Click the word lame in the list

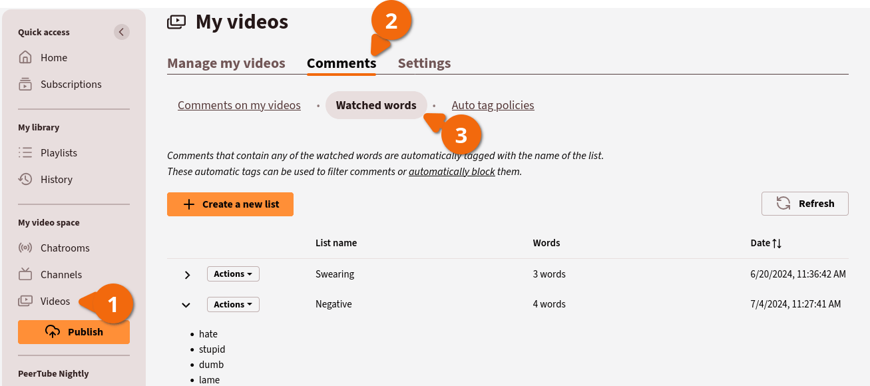(209, 380)
